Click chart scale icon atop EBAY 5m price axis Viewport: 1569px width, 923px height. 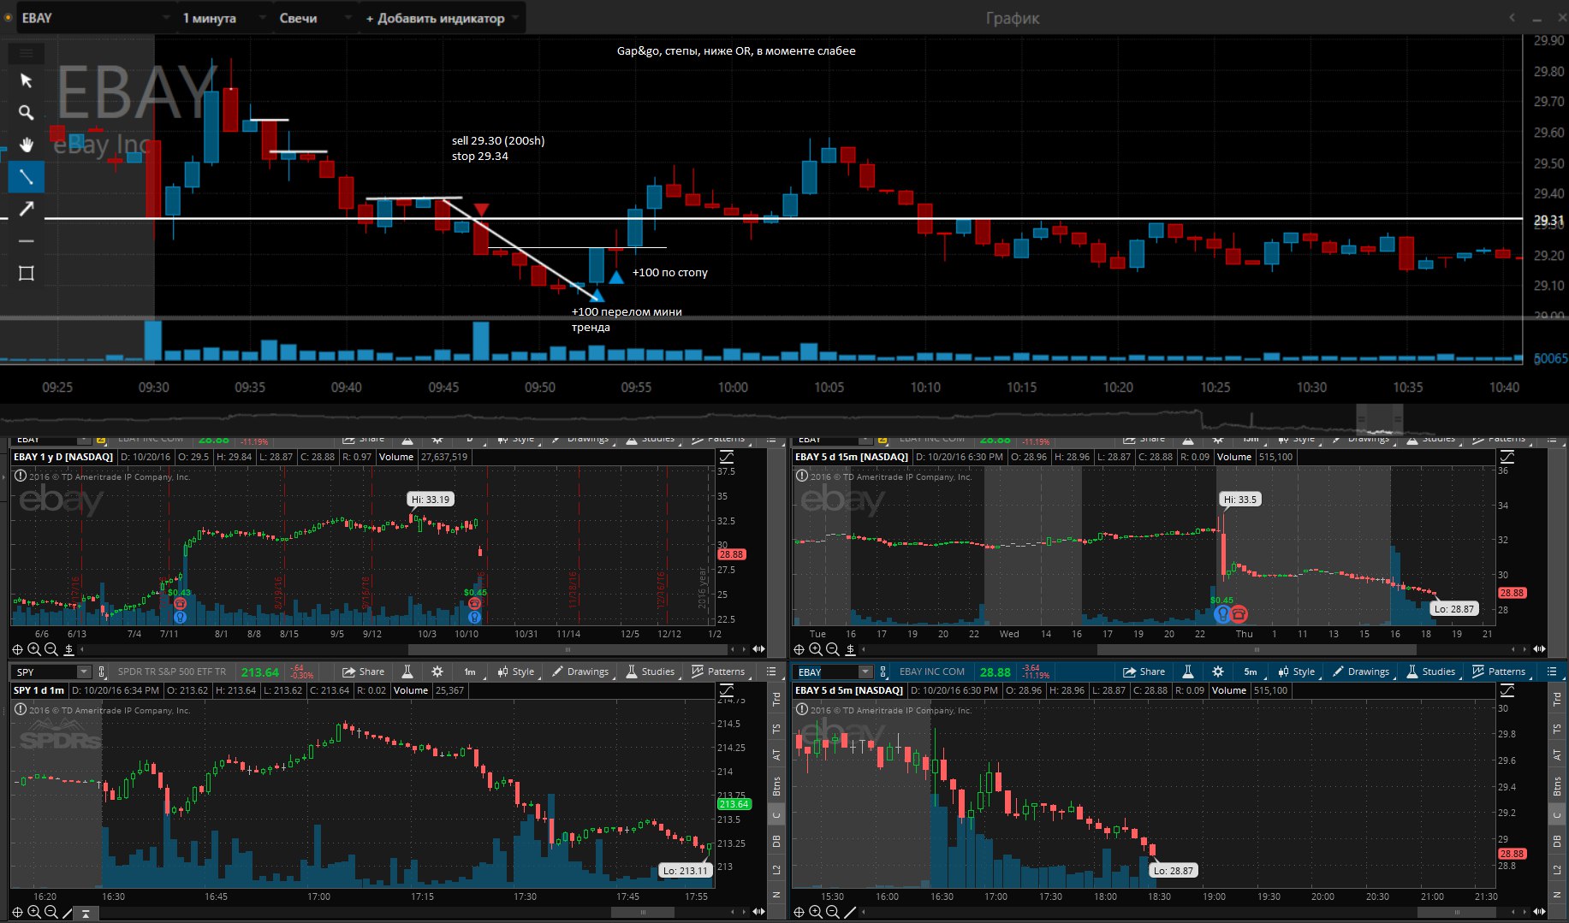tap(1507, 690)
